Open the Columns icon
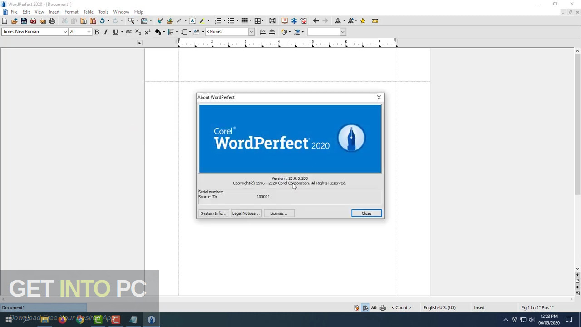 coord(245,20)
